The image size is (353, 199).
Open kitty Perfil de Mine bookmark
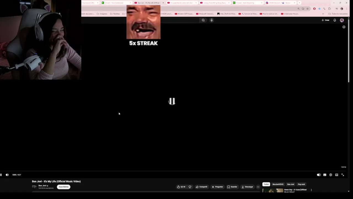[226, 14]
